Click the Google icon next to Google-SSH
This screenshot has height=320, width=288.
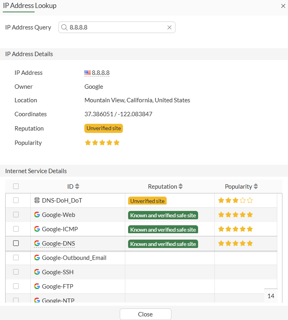pyautogui.click(x=37, y=272)
